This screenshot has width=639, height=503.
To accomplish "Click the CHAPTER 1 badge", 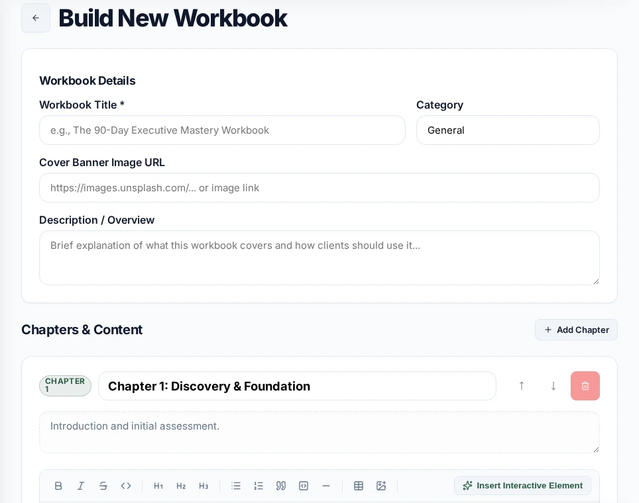I will click(x=65, y=385).
